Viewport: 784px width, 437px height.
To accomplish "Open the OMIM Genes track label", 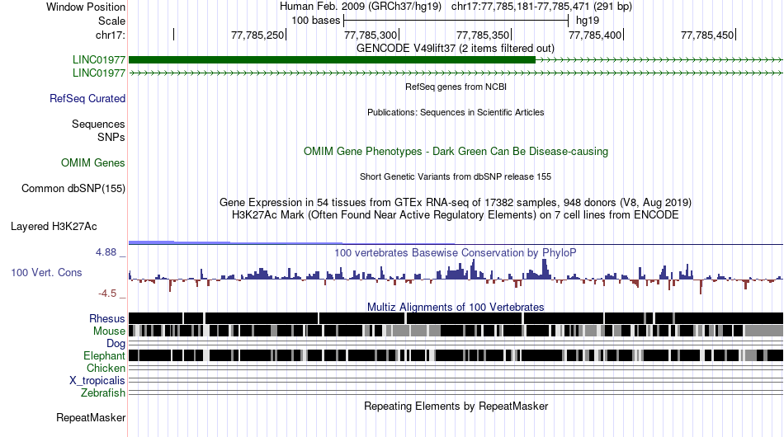I will click(x=92, y=162).
